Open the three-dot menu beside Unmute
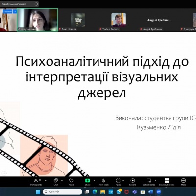The image size is (196, 196). (15, 11)
